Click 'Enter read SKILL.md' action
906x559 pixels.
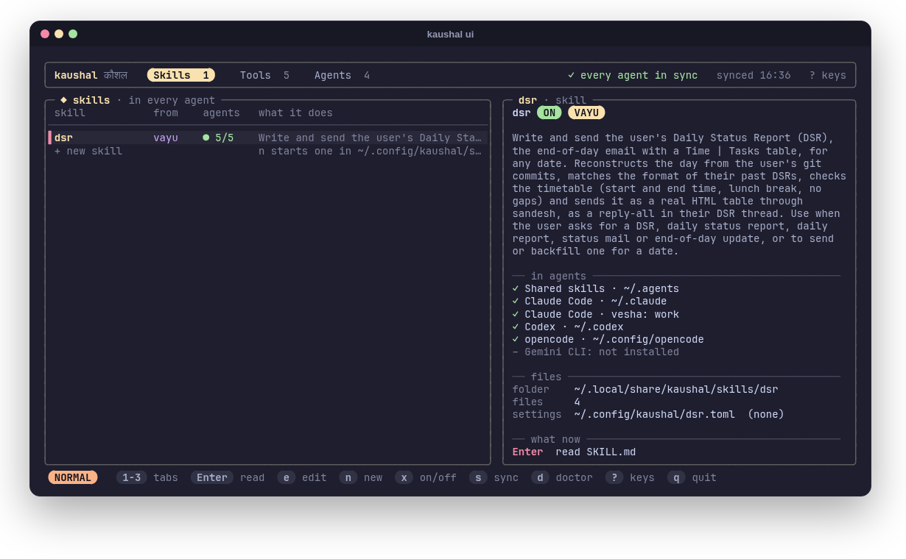[575, 452]
